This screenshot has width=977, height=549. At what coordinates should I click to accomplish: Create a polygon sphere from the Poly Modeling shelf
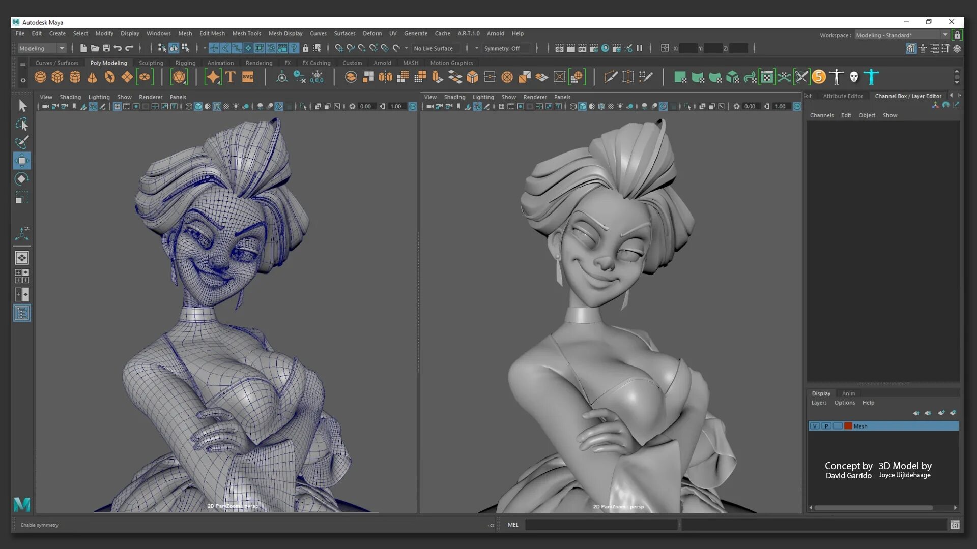coord(41,77)
